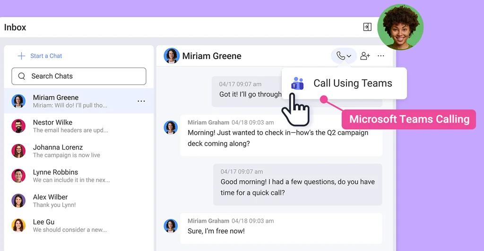Image resolution: width=484 pixels, height=251 pixels.
Task: Select the Johanna Lorenz conversation
Action: 79,151
